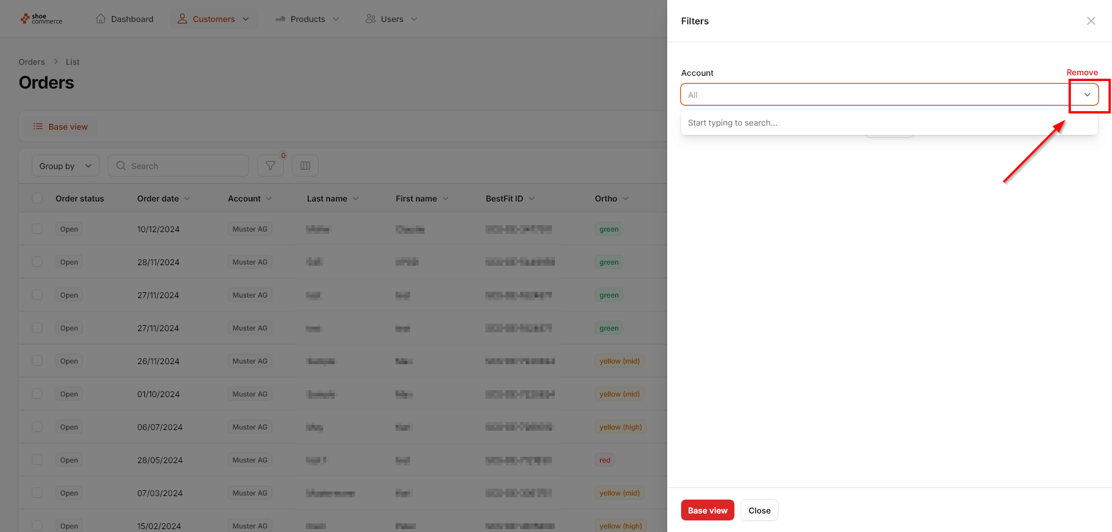Open the Products menu
Image resolution: width=1112 pixels, height=532 pixels.
(308, 19)
